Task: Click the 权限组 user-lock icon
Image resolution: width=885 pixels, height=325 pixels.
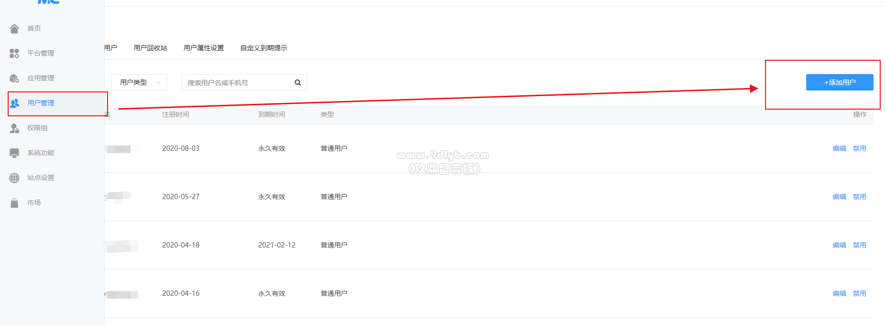Action: pyautogui.click(x=14, y=128)
